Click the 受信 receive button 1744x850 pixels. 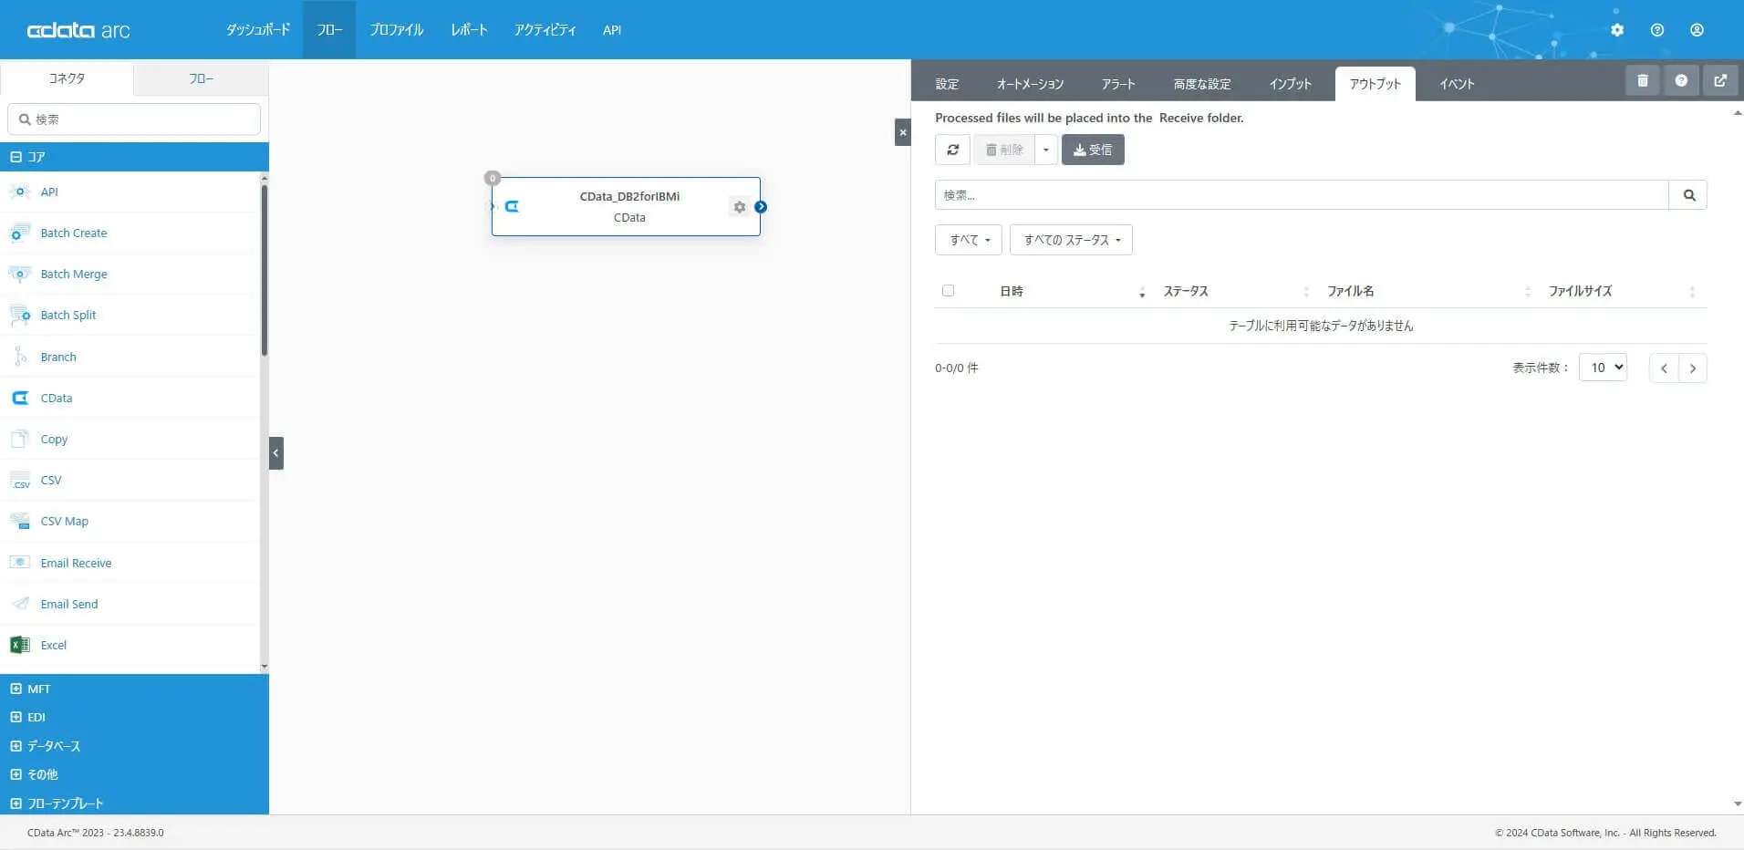tap(1093, 150)
